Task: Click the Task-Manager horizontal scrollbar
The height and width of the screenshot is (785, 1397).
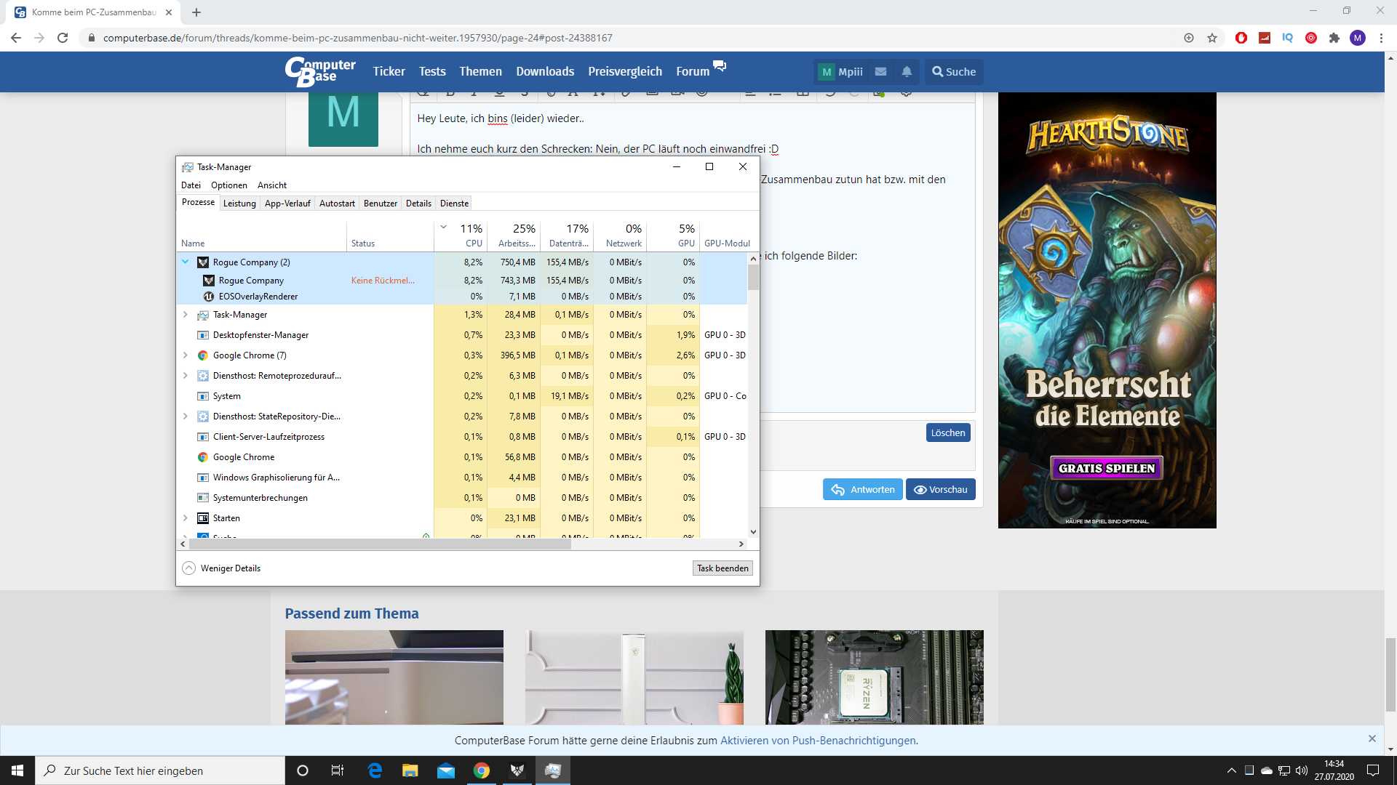Action: (380, 544)
